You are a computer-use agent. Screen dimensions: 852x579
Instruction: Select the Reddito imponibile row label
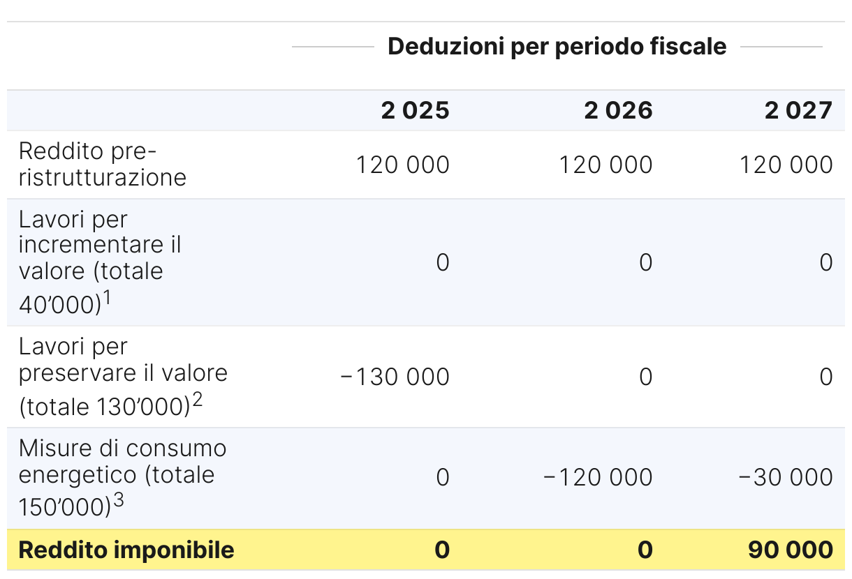pyautogui.click(x=126, y=550)
